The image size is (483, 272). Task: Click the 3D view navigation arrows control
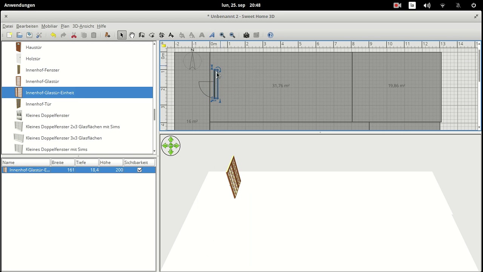tap(171, 146)
